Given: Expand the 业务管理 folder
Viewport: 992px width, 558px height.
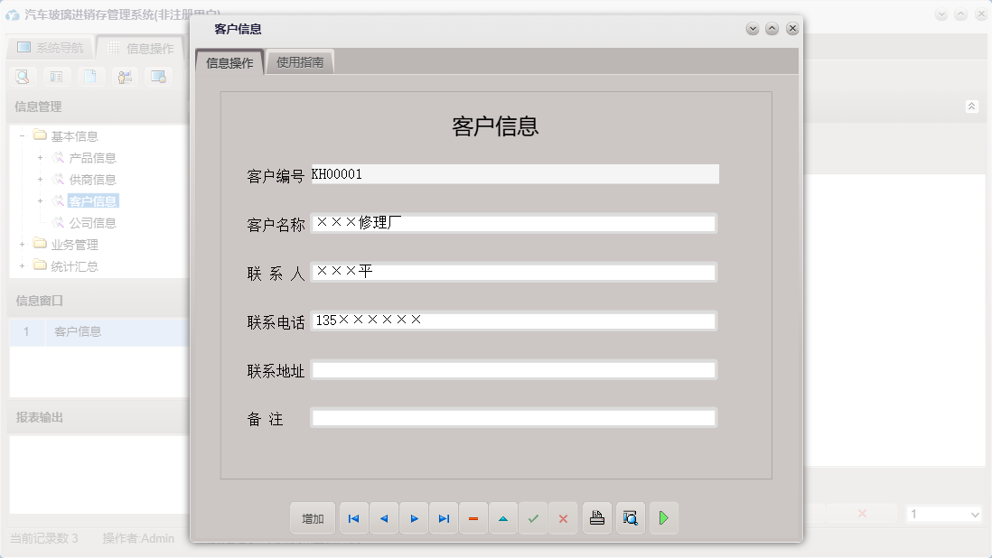Looking at the screenshot, I should 21,244.
